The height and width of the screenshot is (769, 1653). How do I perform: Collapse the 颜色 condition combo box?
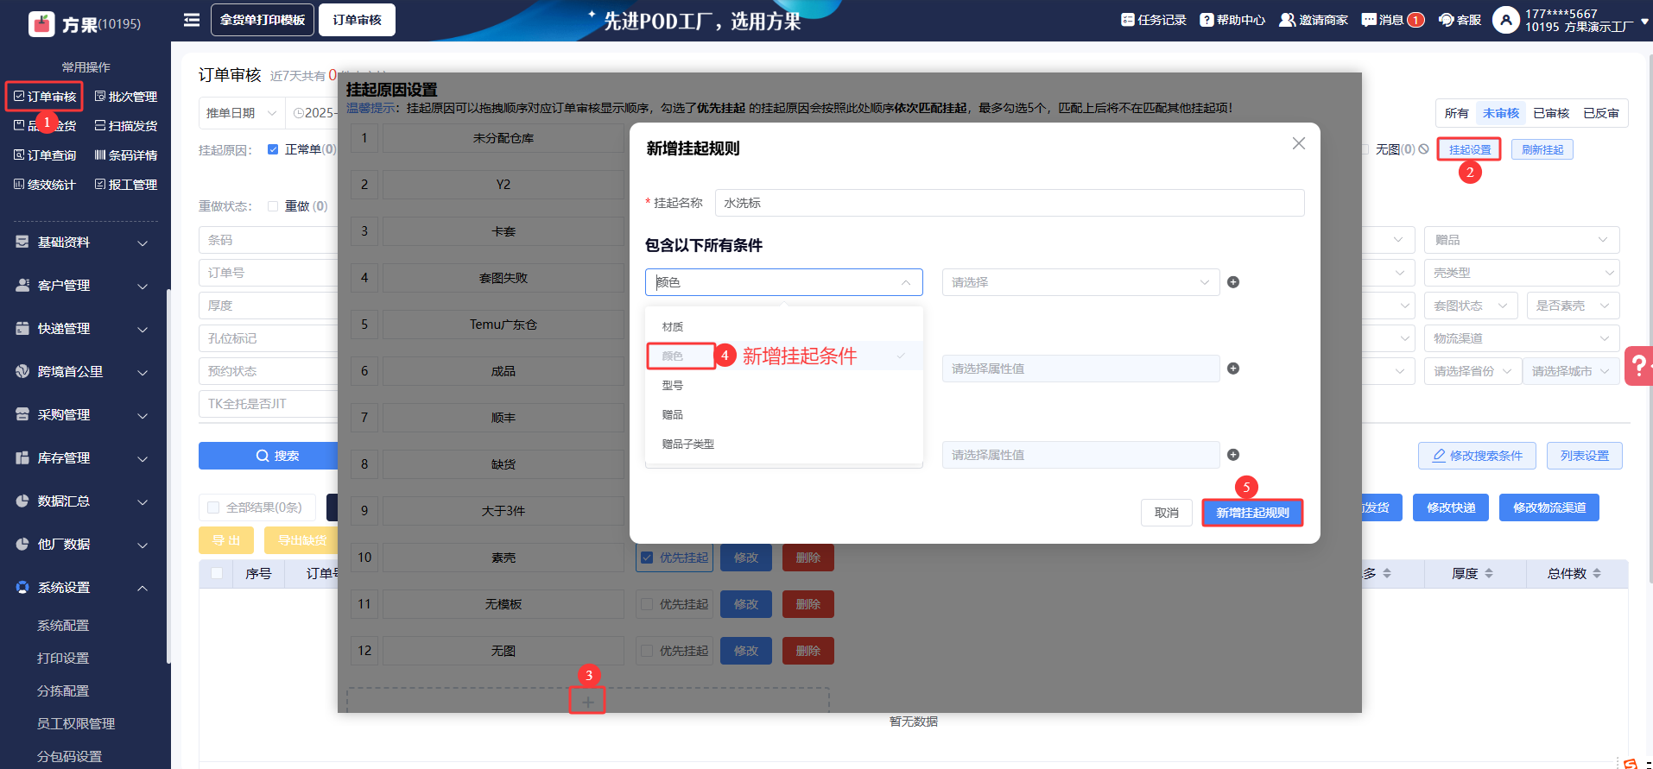(x=783, y=282)
